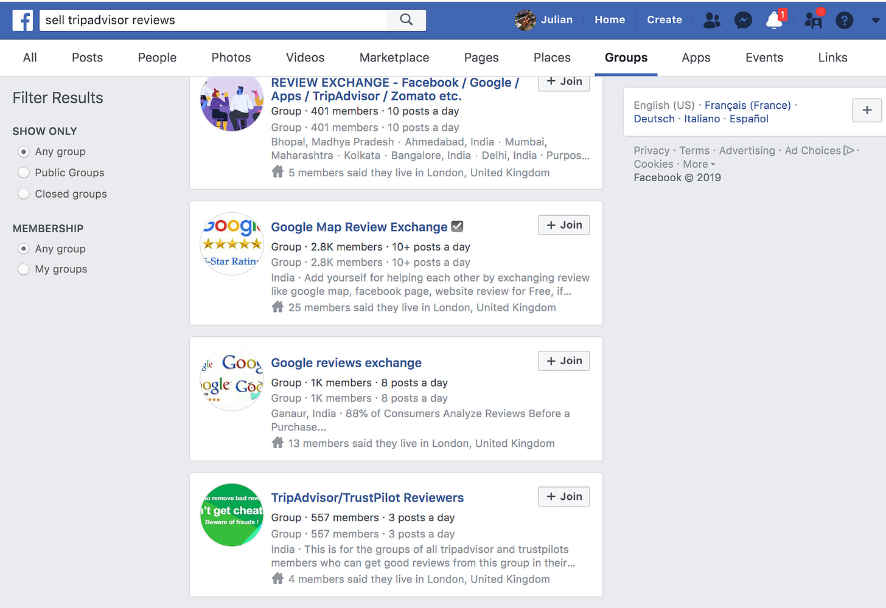Expand the account dropdown arrow
Viewport: 886px width, 608px height.
click(x=876, y=21)
